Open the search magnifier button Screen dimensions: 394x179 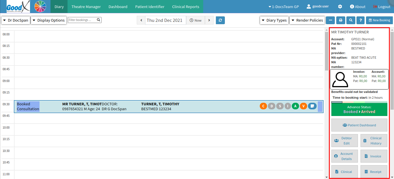(351, 20)
